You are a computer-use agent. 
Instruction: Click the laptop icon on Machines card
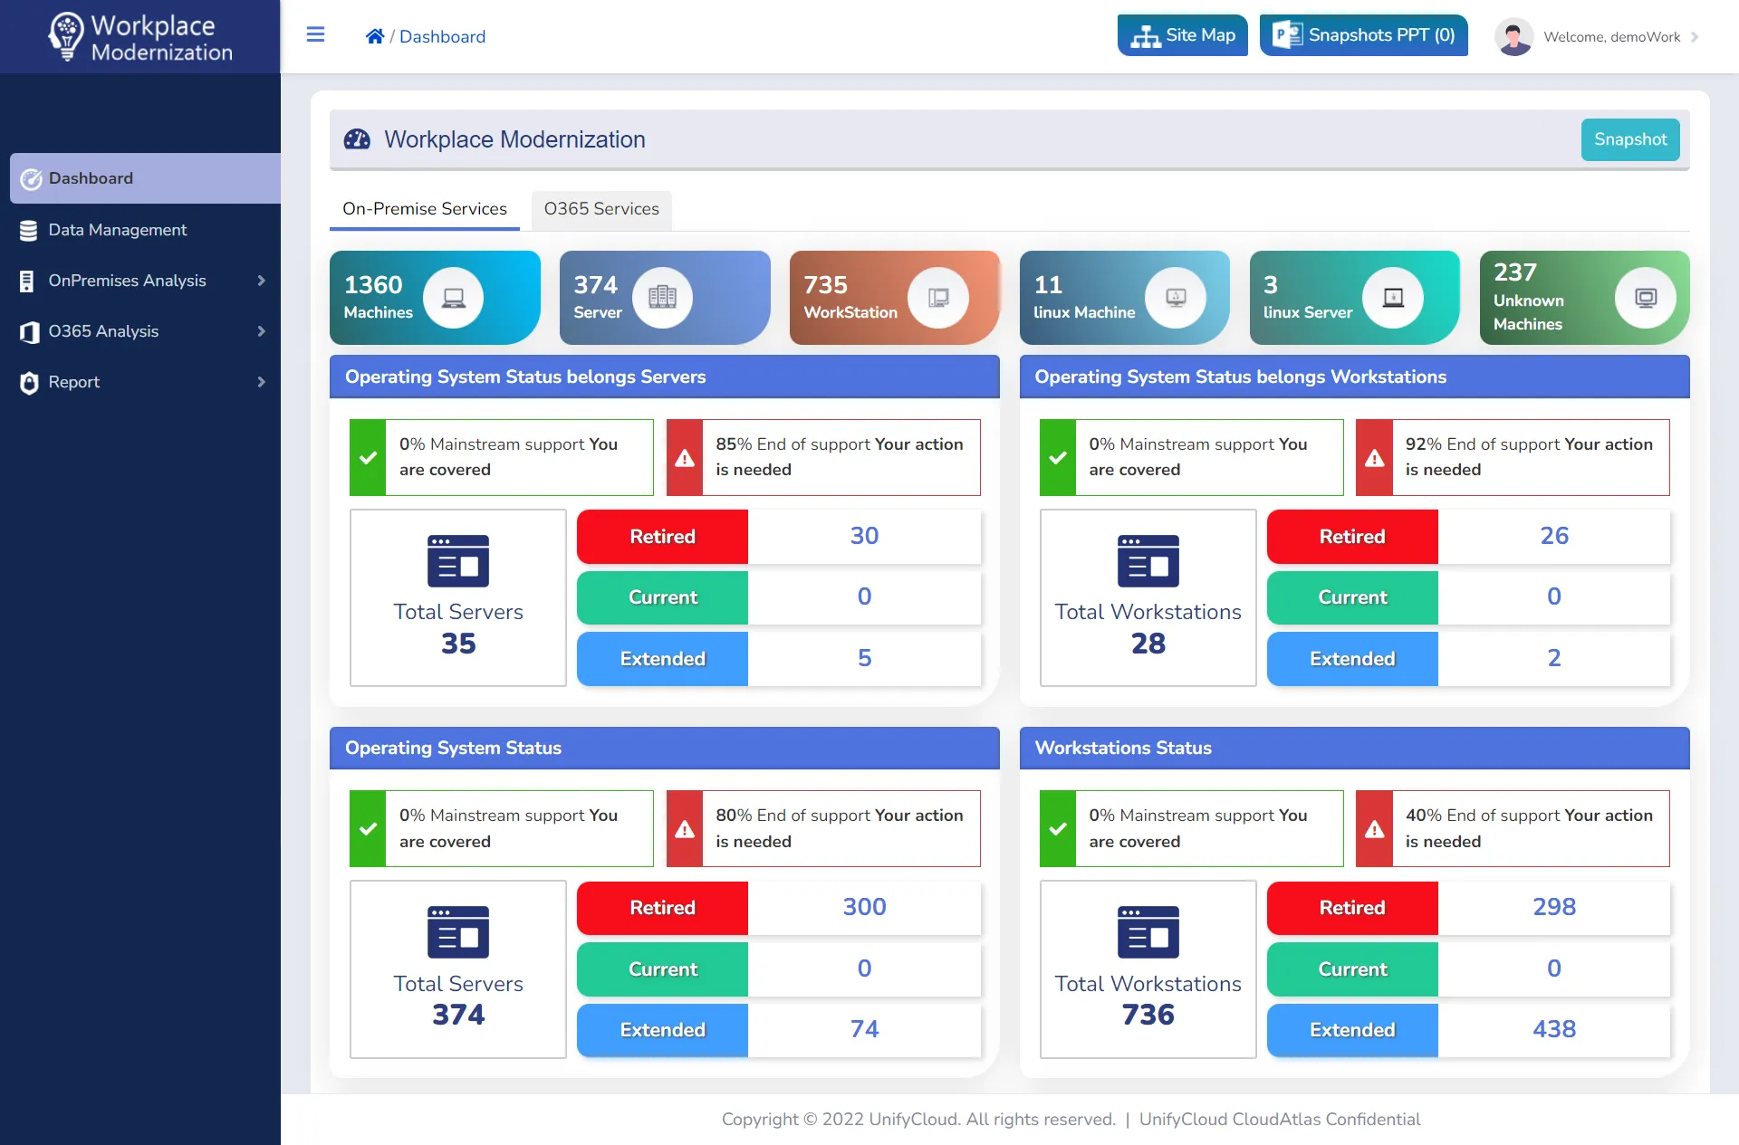(x=453, y=297)
